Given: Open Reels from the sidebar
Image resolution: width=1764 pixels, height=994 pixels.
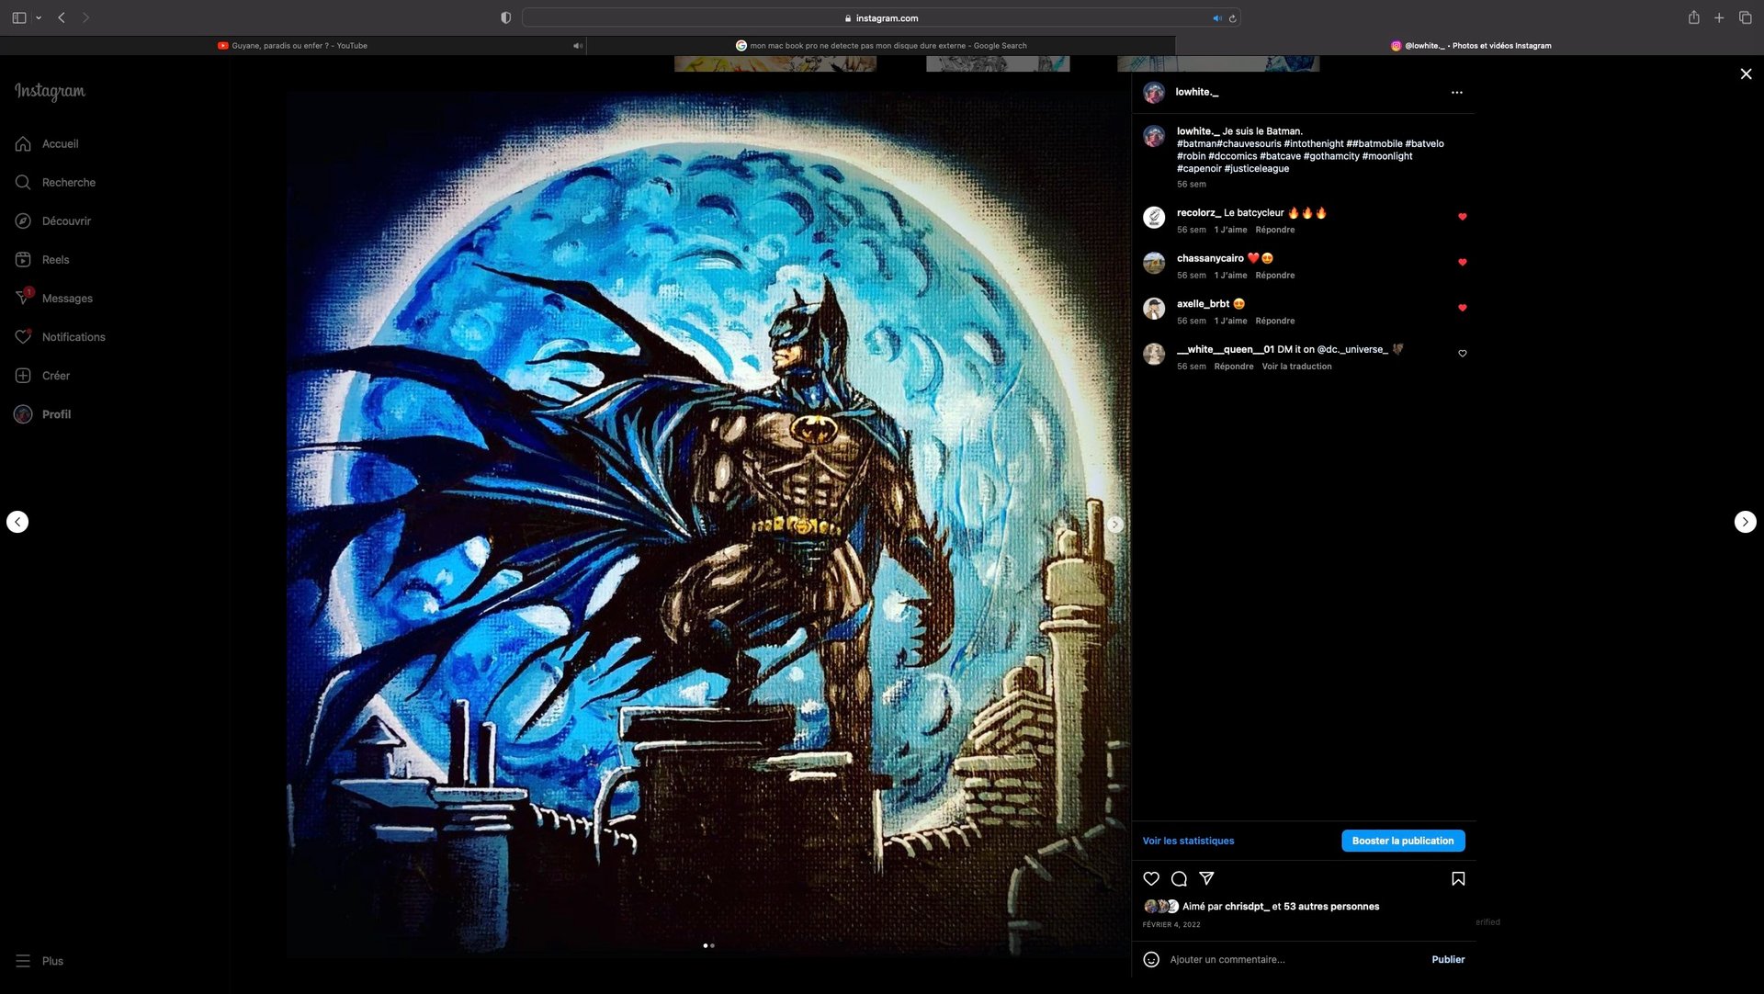Looking at the screenshot, I should 55,259.
